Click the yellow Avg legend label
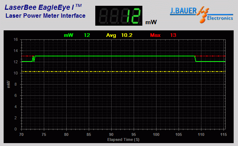 pyautogui.click(x=111, y=35)
